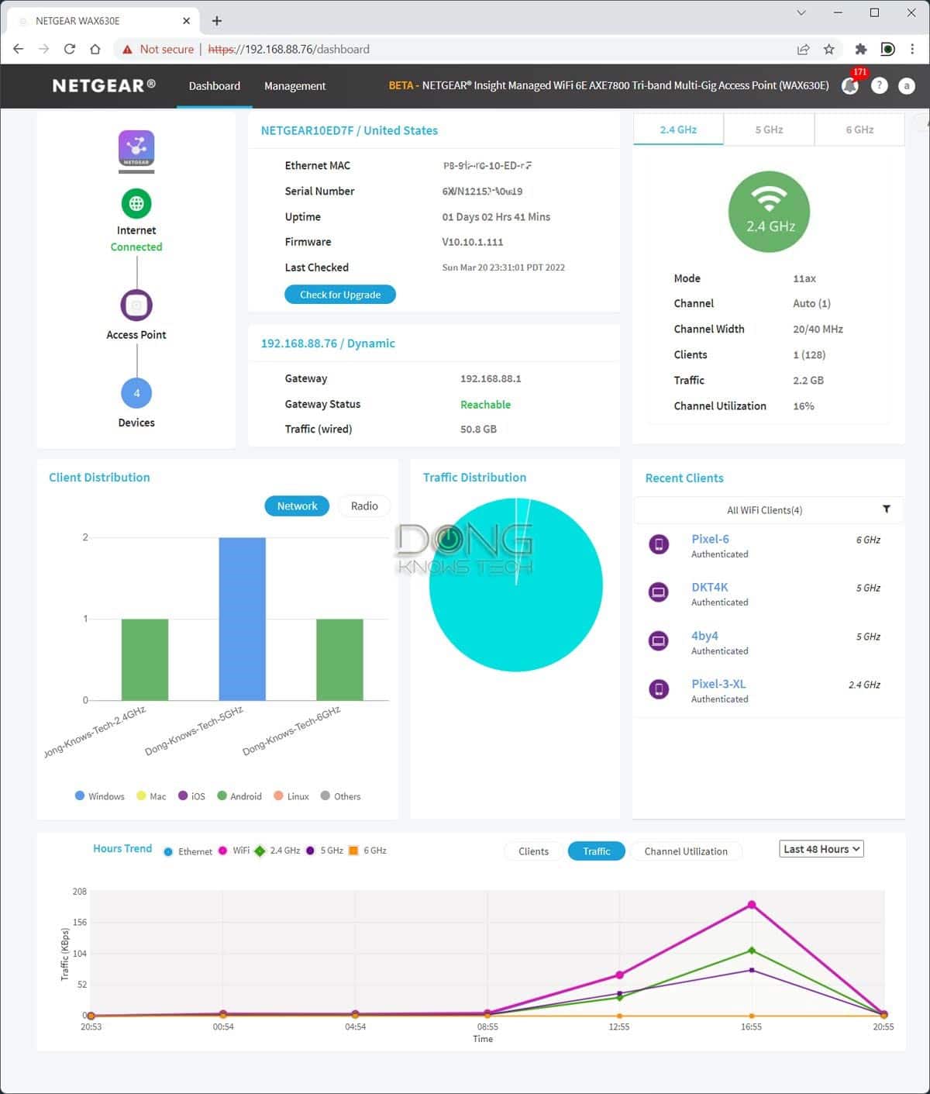Click the Access Point icon
Viewport: 930px width, 1094px height.
(136, 305)
